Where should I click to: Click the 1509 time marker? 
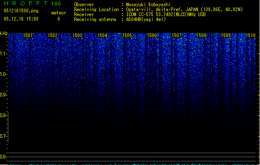point(226,35)
